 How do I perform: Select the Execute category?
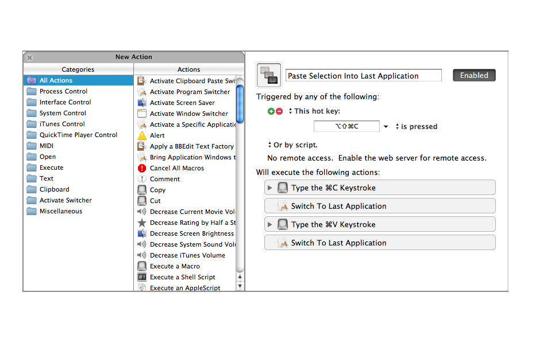click(78, 167)
